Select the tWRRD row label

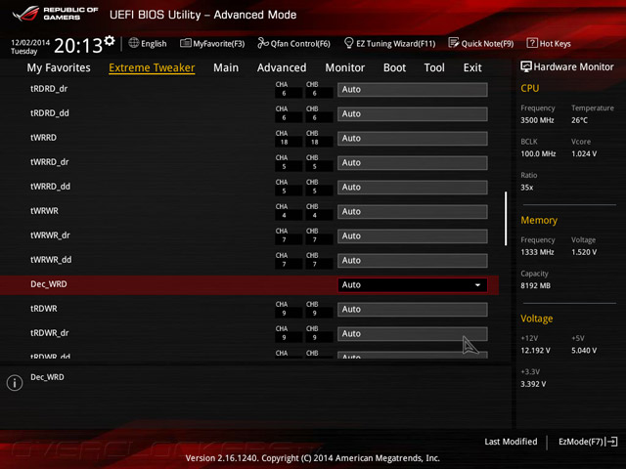pyautogui.click(x=43, y=138)
